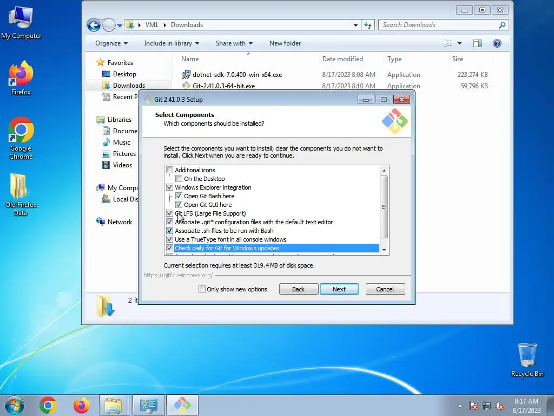Open Old Firefox Data folder

21,194
